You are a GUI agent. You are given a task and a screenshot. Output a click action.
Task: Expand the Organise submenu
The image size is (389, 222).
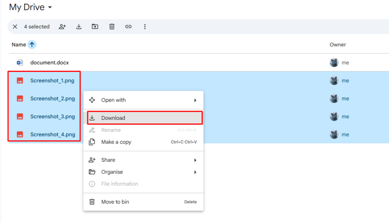click(114, 172)
